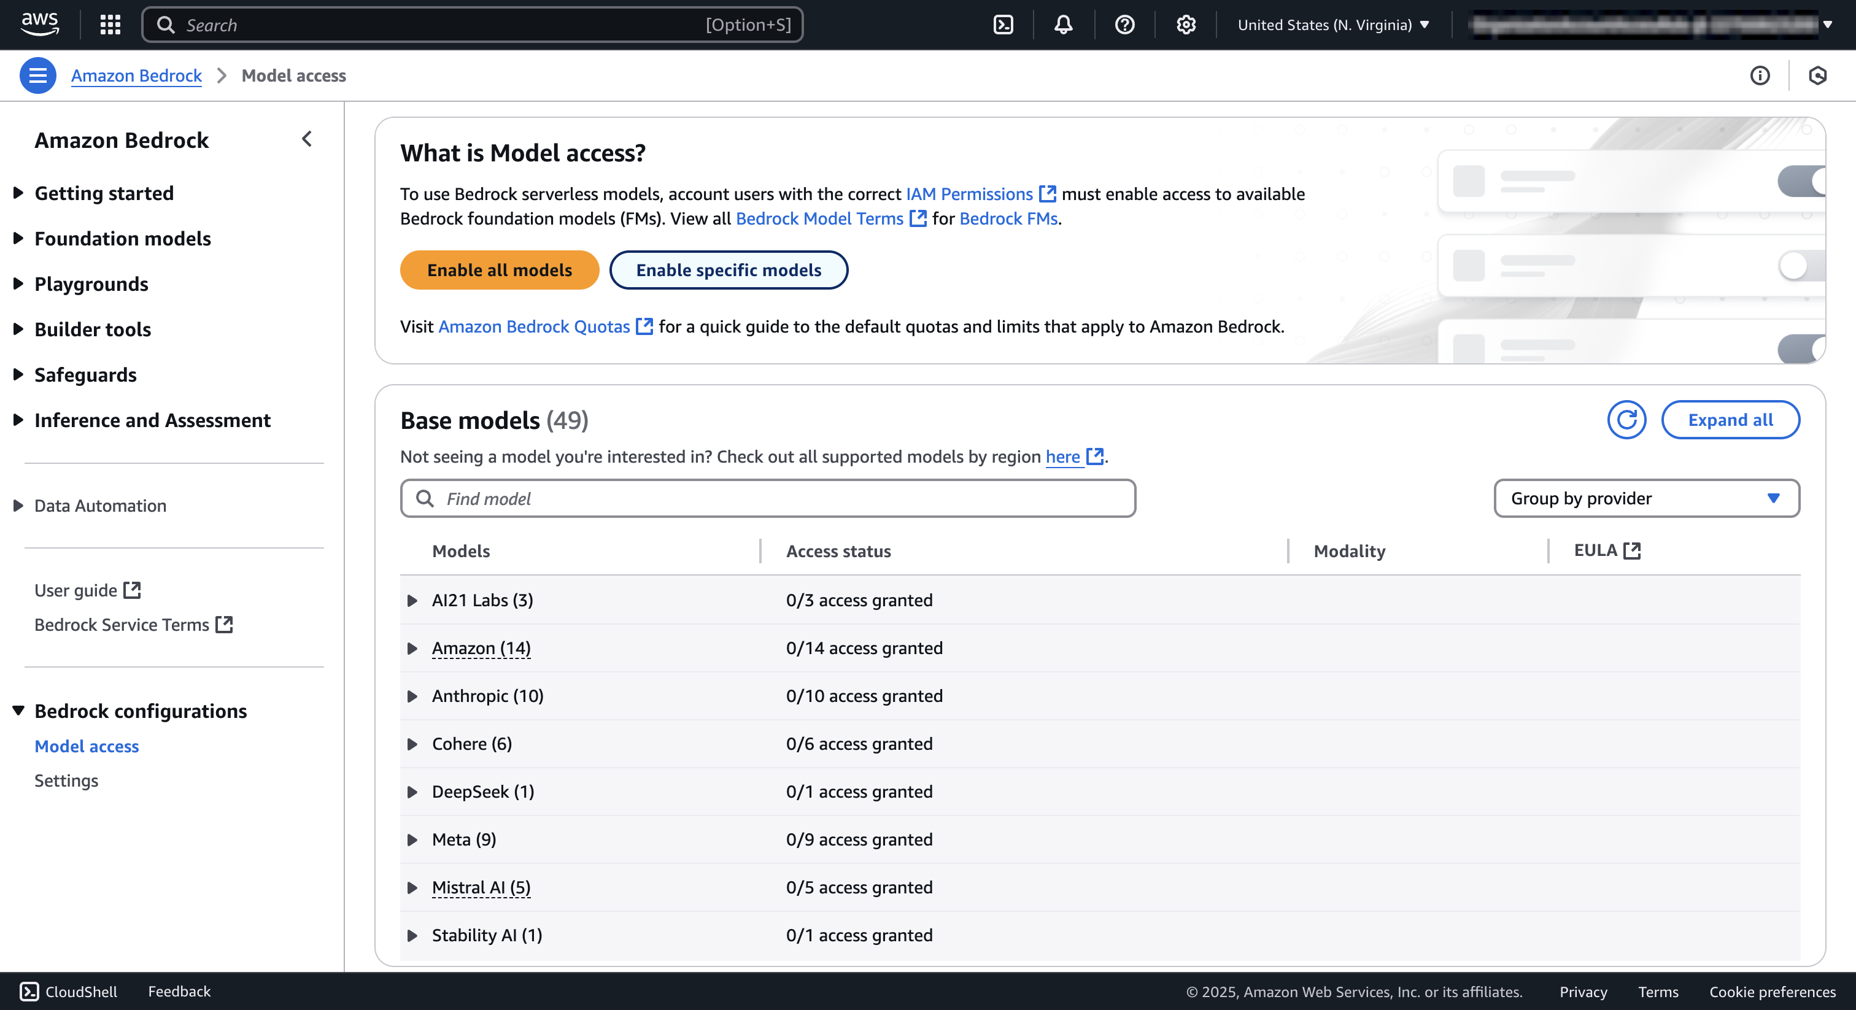Open Settings under Bedrock configurations

(x=66, y=780)
